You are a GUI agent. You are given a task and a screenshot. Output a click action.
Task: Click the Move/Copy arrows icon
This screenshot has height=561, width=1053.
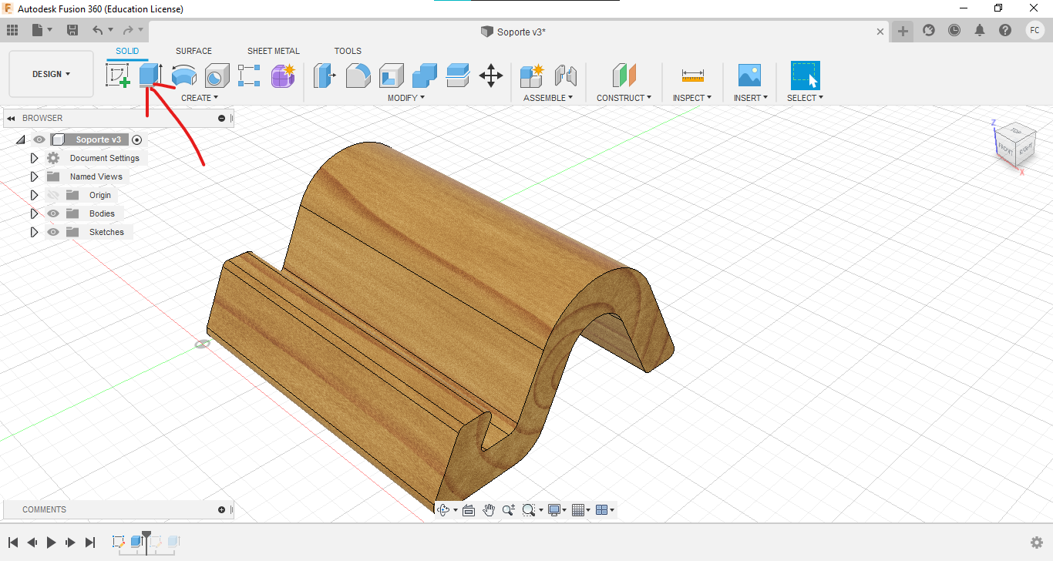491,76
